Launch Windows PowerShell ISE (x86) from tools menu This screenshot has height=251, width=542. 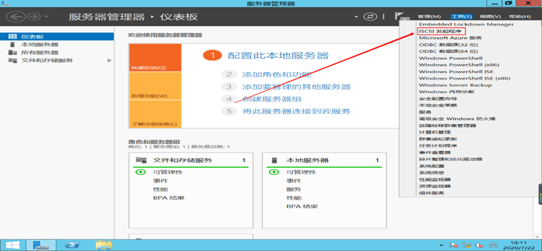point(464,78)
